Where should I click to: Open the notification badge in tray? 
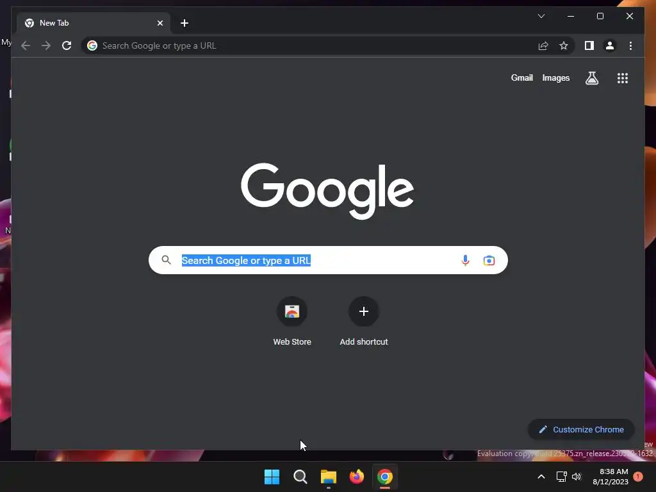(x=638, y=476)
